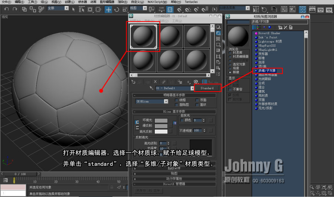Viewport: 334px width, 197px height.
Task: Open Select by Name list tool
Action: tap(82, 9)
